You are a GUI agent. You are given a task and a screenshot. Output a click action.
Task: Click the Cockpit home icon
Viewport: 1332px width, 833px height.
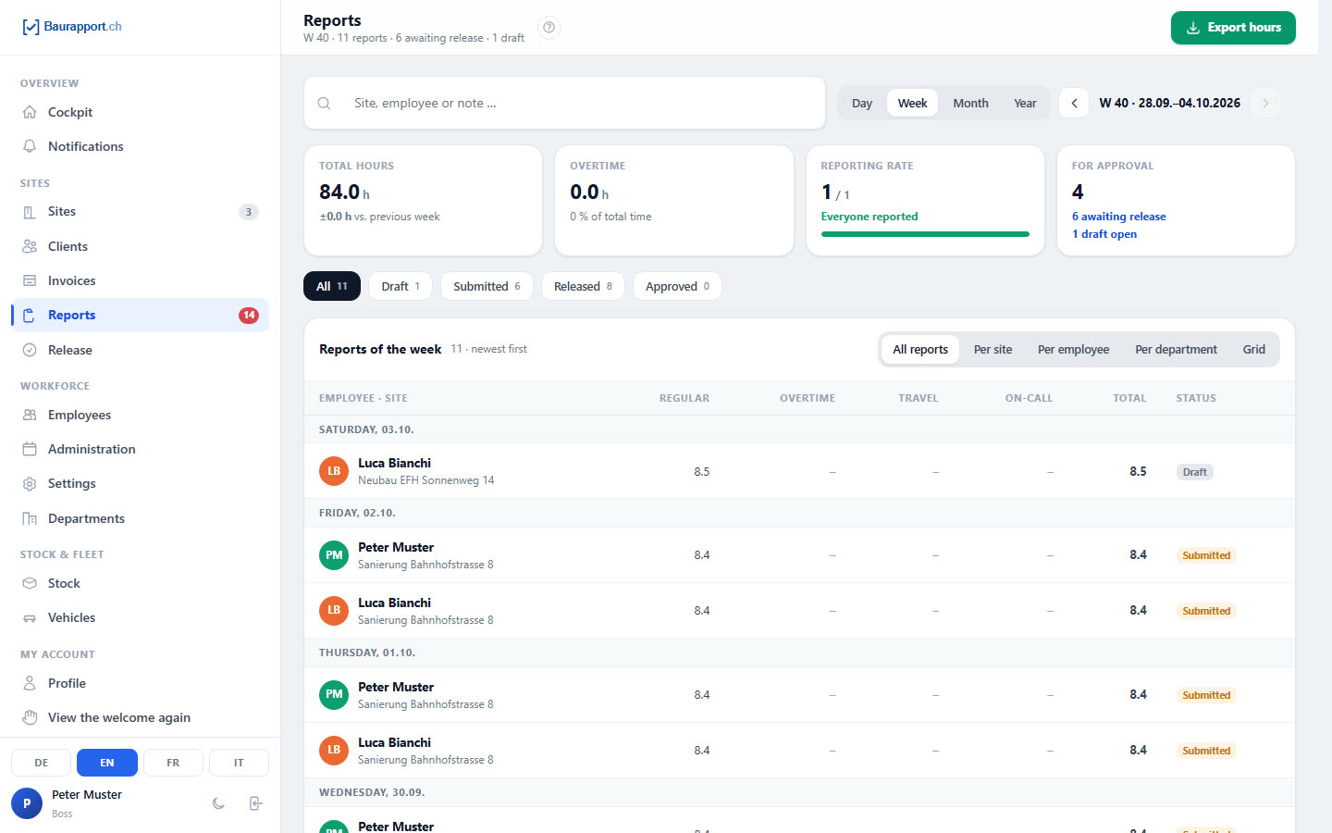[30, 112]
